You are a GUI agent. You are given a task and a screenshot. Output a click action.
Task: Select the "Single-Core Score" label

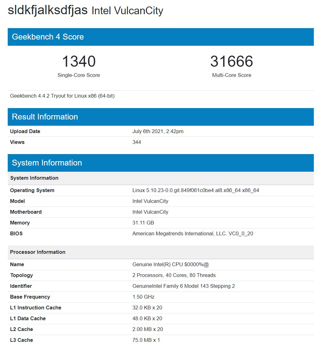(x=79, y=75)
